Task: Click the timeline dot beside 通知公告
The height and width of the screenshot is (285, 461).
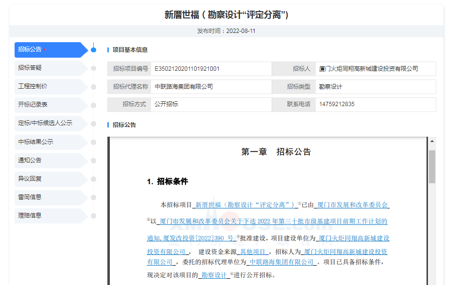Action: point(94,160)
